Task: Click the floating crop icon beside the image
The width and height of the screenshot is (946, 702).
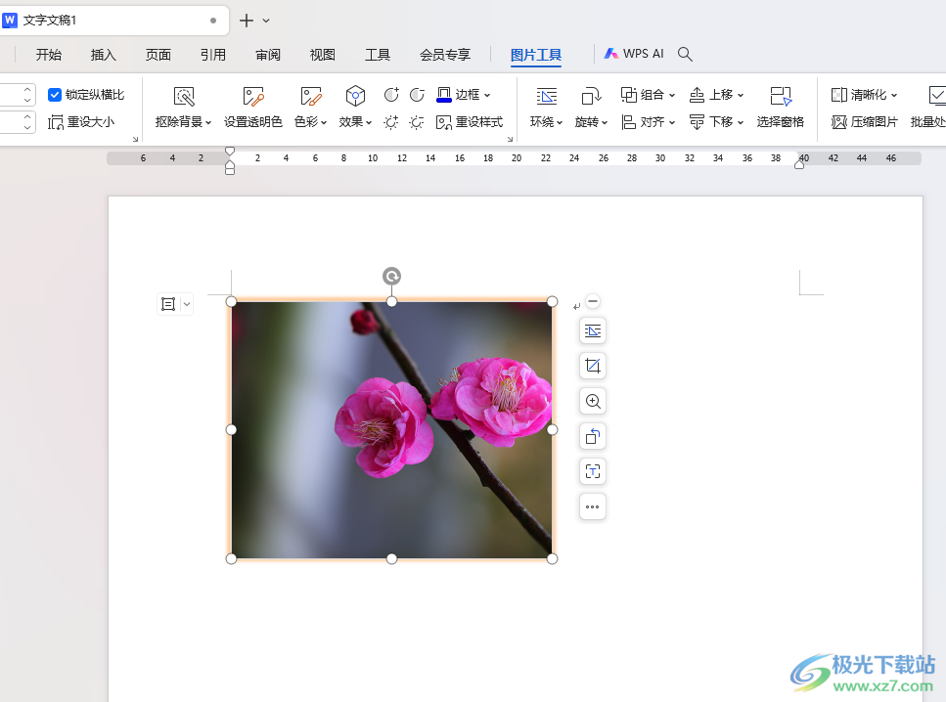Action: (x=593, y=366)
